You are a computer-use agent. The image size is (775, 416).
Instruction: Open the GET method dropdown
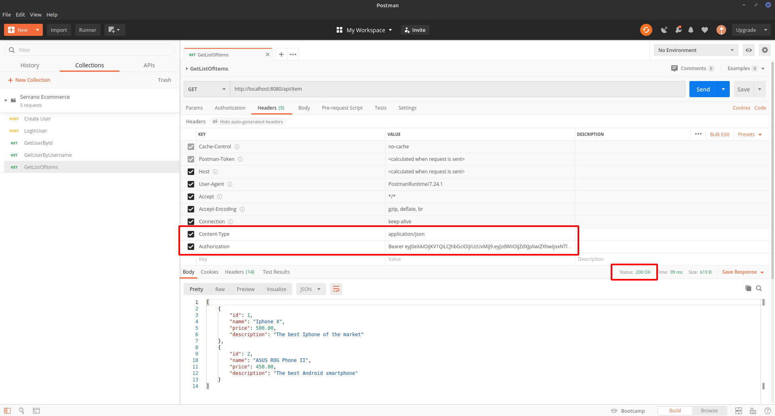(207, 89)
